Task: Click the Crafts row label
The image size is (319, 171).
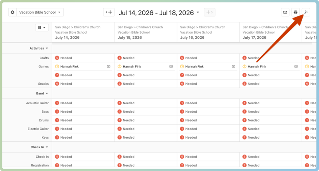Action: (44, 58)
